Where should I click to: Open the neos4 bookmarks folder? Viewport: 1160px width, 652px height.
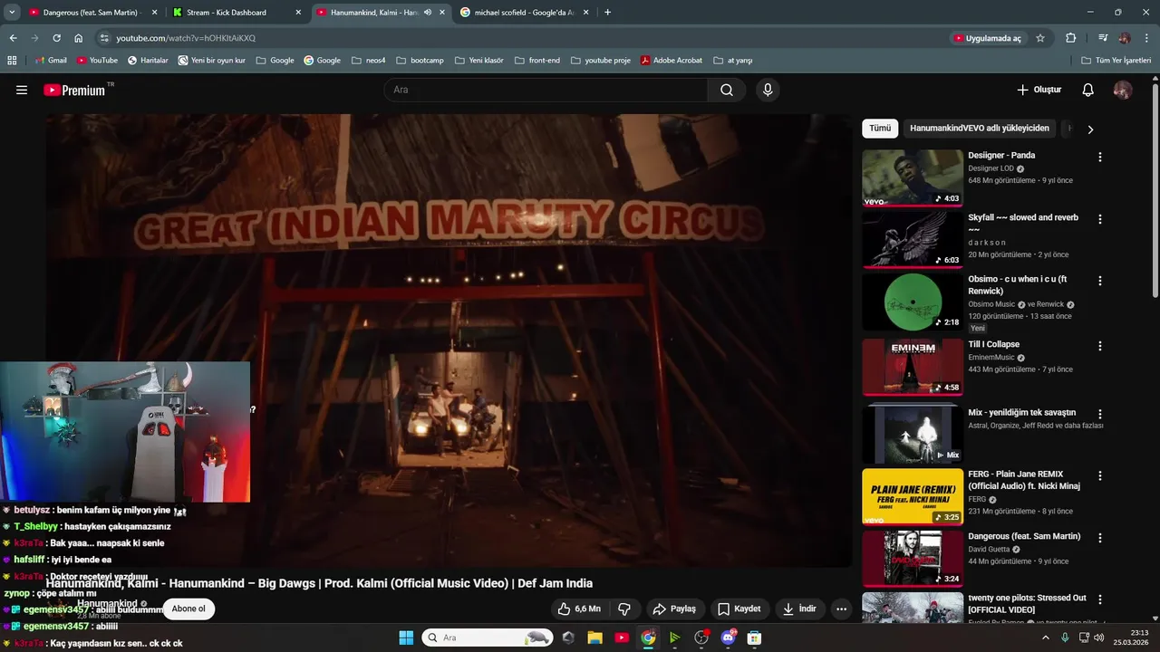(x=368, y=61)
